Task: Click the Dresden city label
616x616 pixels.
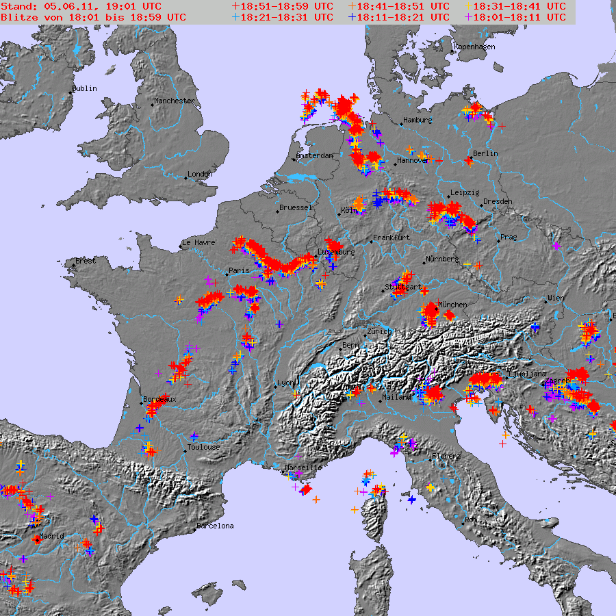Action: click(498, 201)
